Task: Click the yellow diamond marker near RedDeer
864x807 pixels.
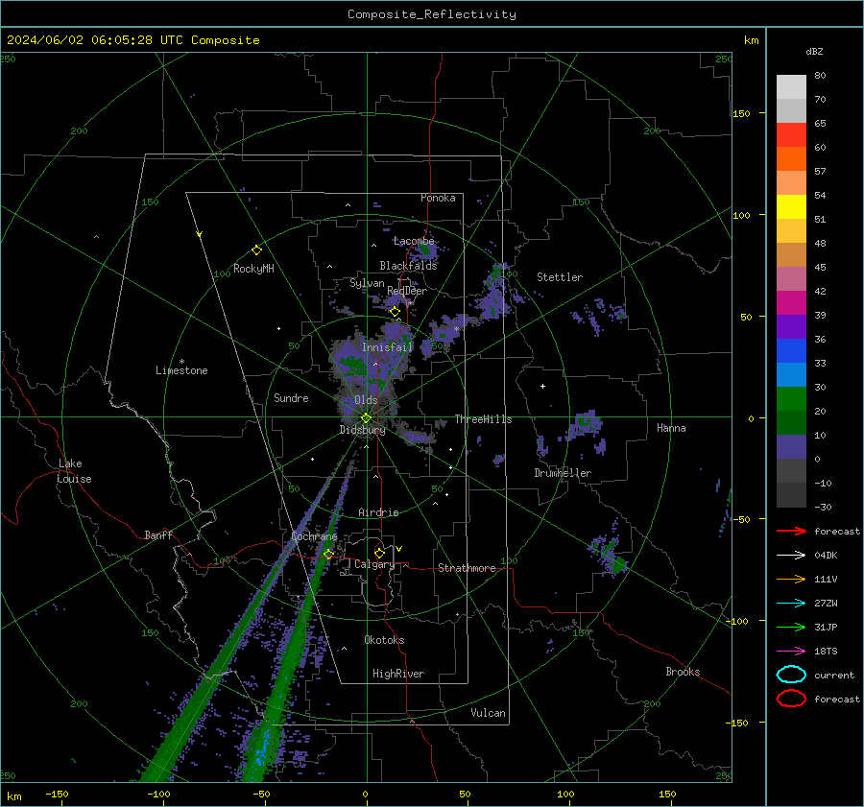Action: tap(395, 312)
